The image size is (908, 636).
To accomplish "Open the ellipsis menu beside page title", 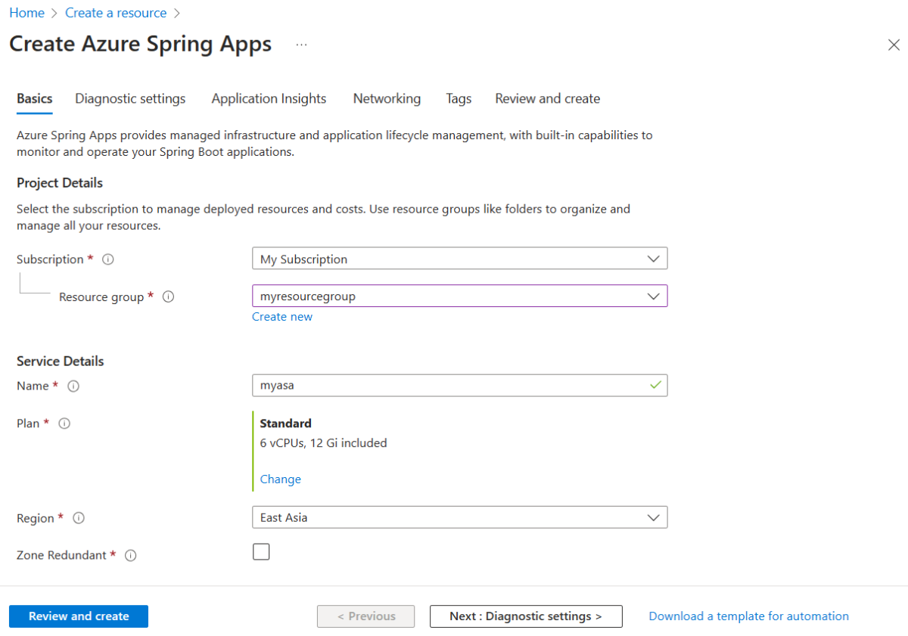I will pyautogui.click(x=302, y=45).
